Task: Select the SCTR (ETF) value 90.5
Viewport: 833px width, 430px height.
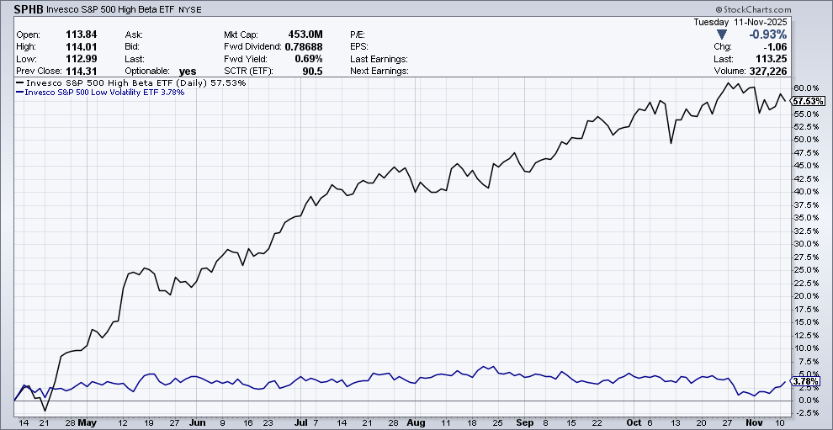Action: (314, 71)
